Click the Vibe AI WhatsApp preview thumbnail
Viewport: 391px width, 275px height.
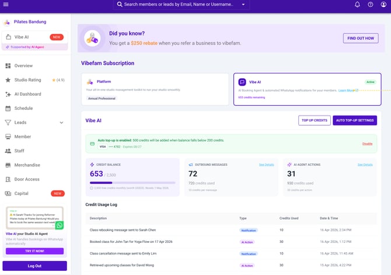[x=34, y=218]
